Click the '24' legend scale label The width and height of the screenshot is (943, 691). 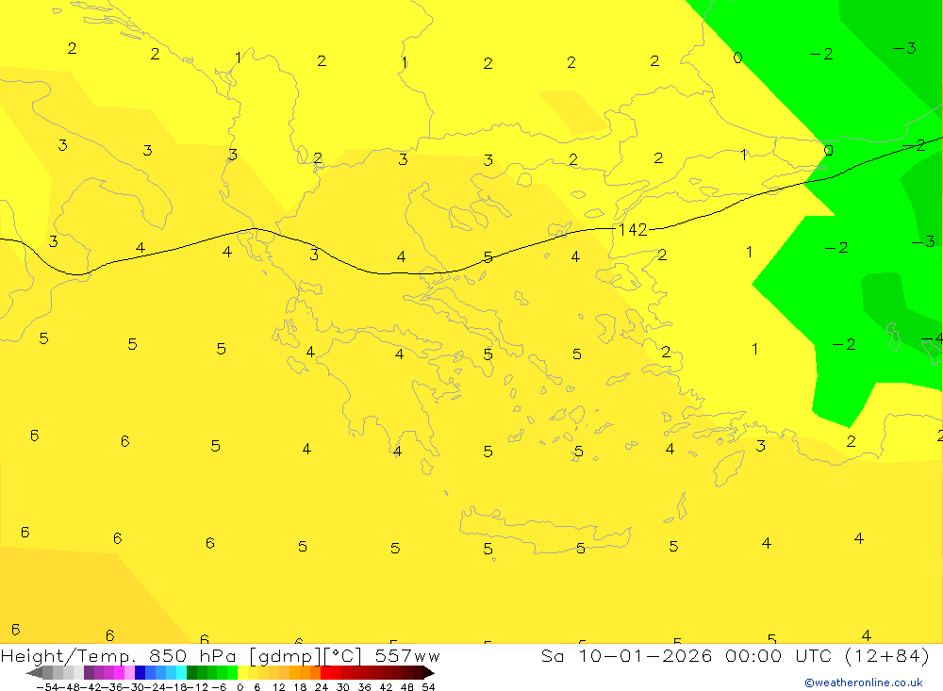coord(322,687)
